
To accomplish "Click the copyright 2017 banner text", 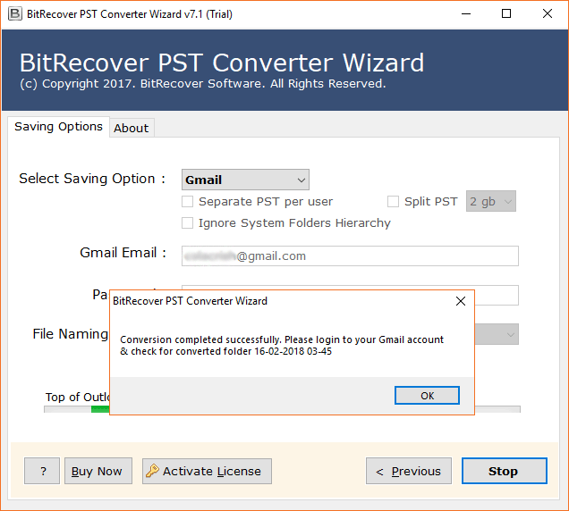I will (203, 84).
